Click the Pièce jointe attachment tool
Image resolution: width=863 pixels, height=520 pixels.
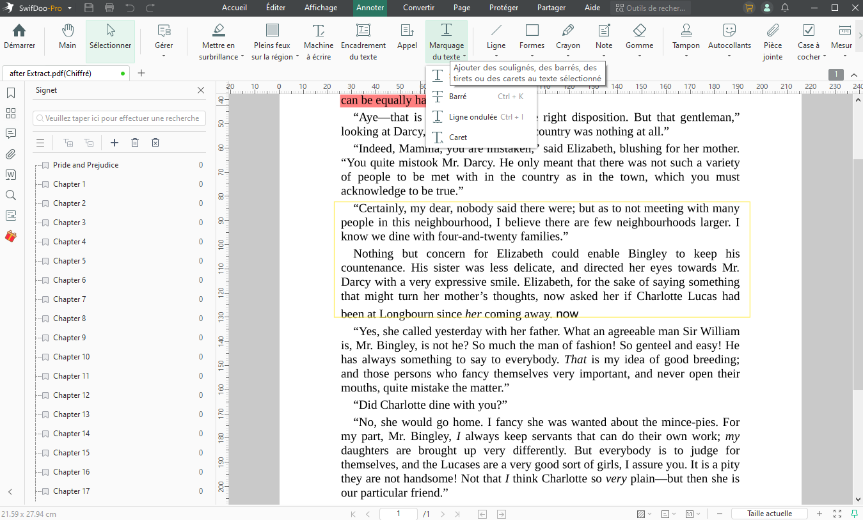tap(772, 40)
